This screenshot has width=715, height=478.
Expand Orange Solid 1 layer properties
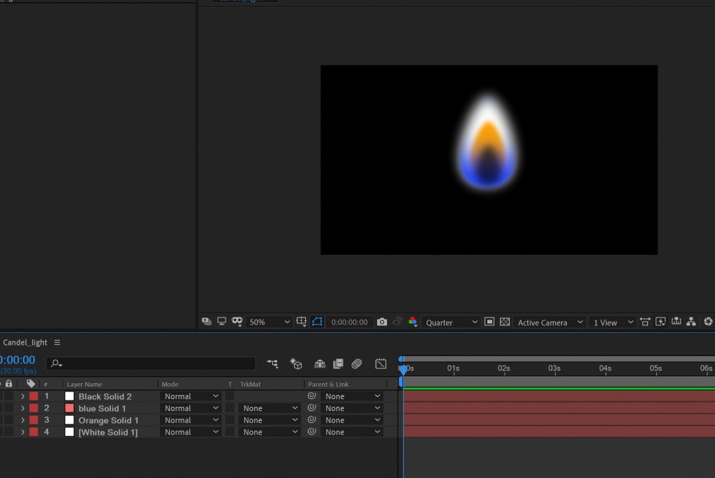tap(22, 420)
